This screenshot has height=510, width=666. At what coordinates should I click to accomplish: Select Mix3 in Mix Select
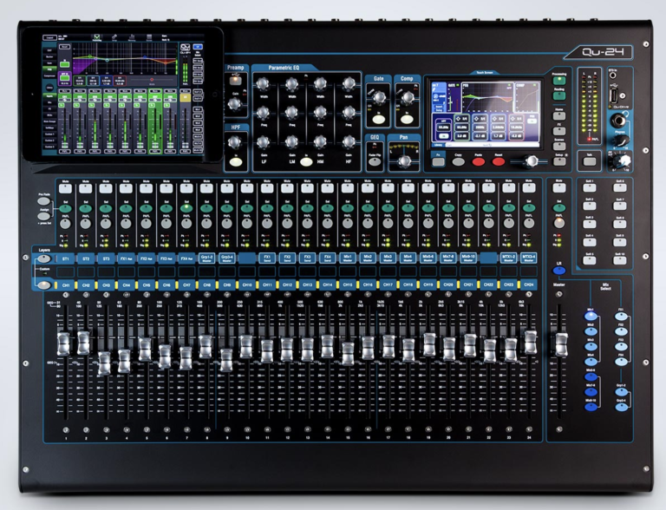coord(591,346)
